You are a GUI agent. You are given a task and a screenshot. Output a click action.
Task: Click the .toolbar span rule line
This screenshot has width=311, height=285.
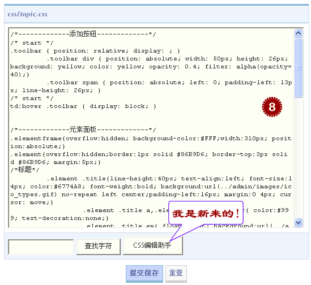(151, 87)
